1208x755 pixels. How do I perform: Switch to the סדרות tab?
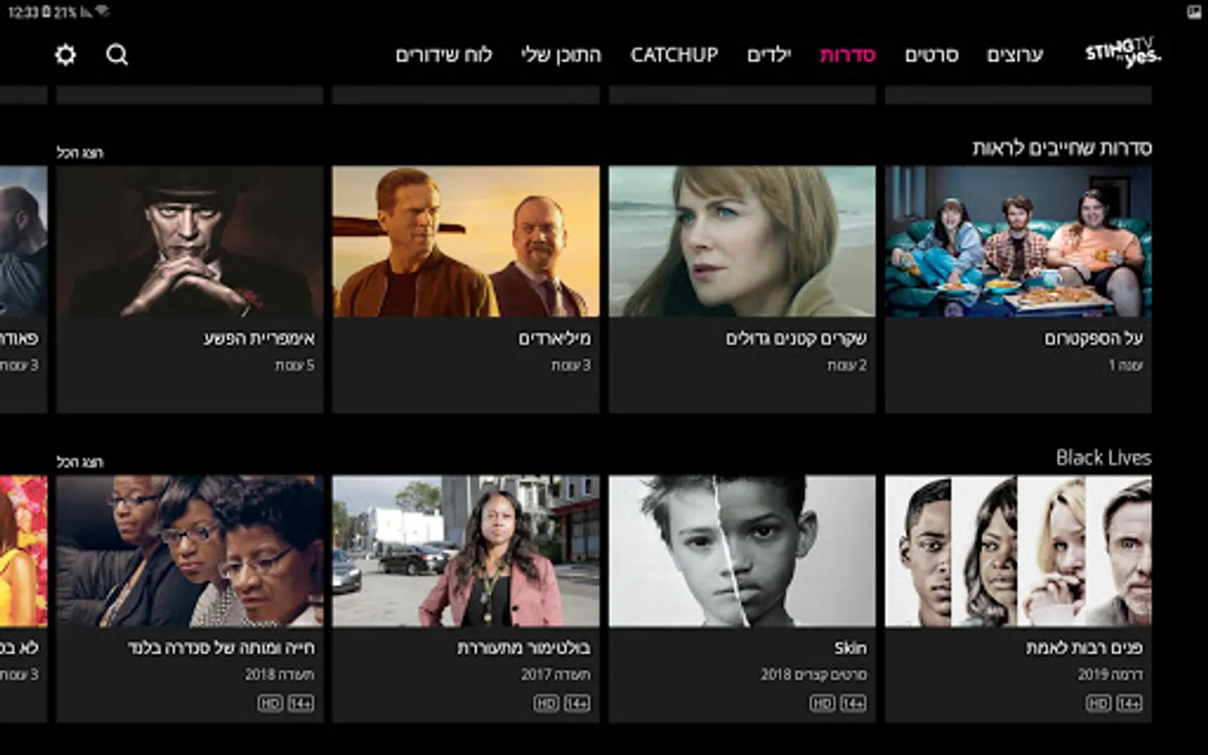(x=847, y=55)
